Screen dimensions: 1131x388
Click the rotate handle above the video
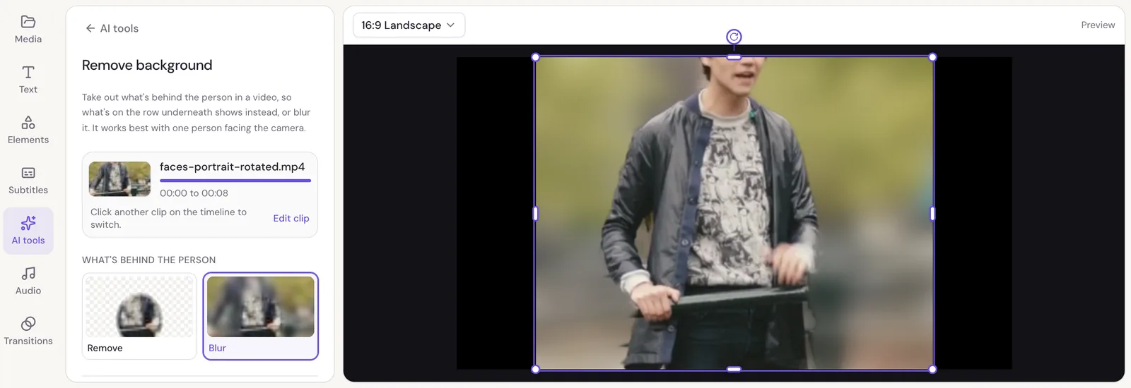tap(734, 37)
